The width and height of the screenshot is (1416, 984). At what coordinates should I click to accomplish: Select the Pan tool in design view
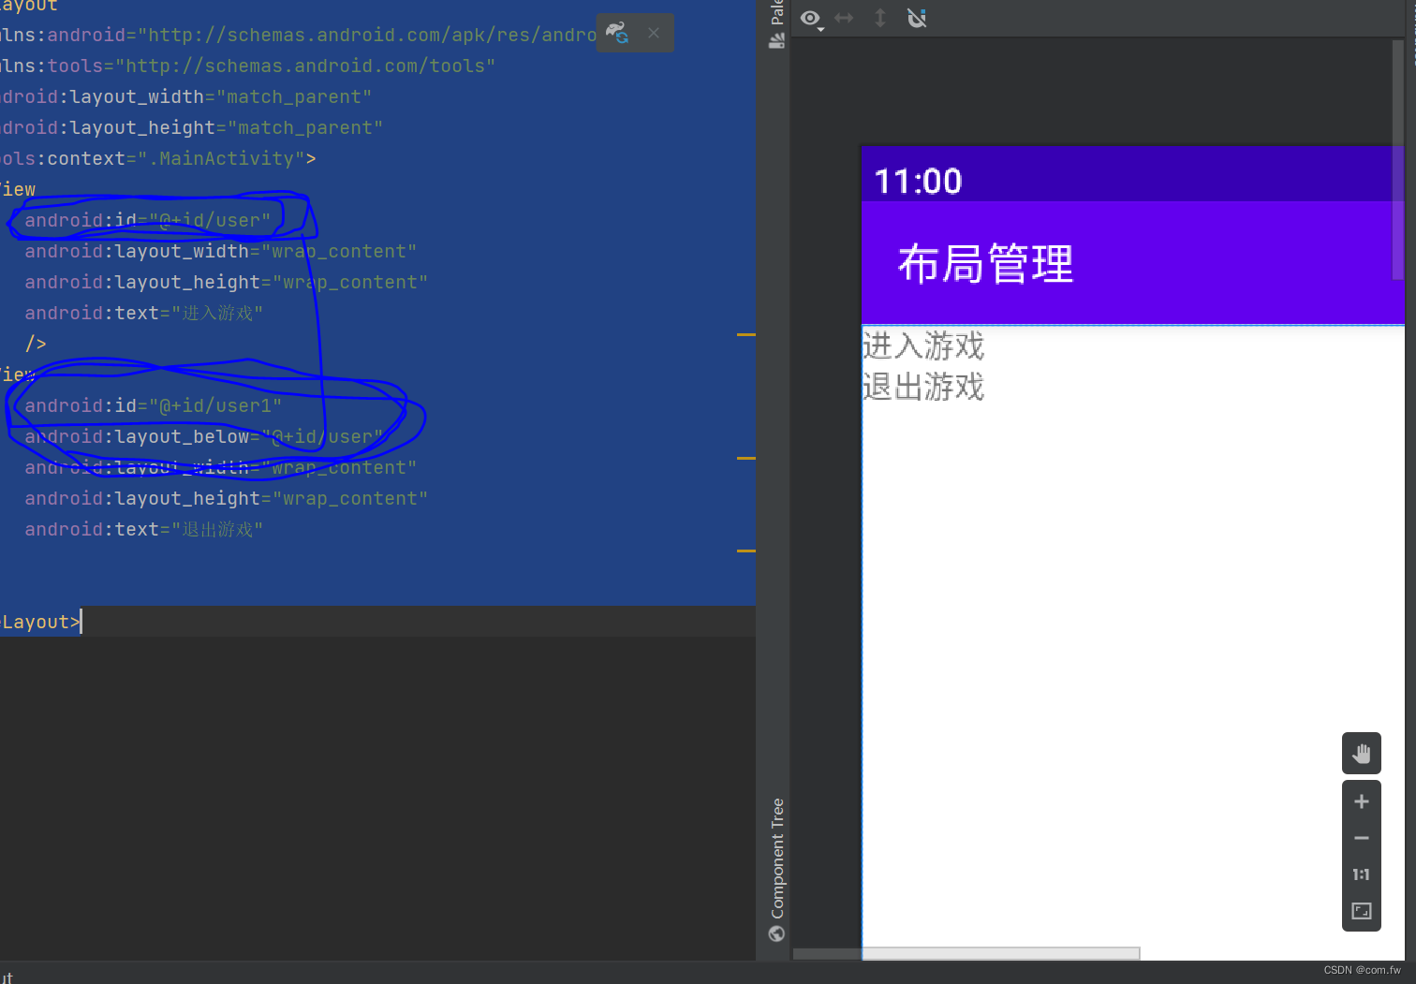1361,753
